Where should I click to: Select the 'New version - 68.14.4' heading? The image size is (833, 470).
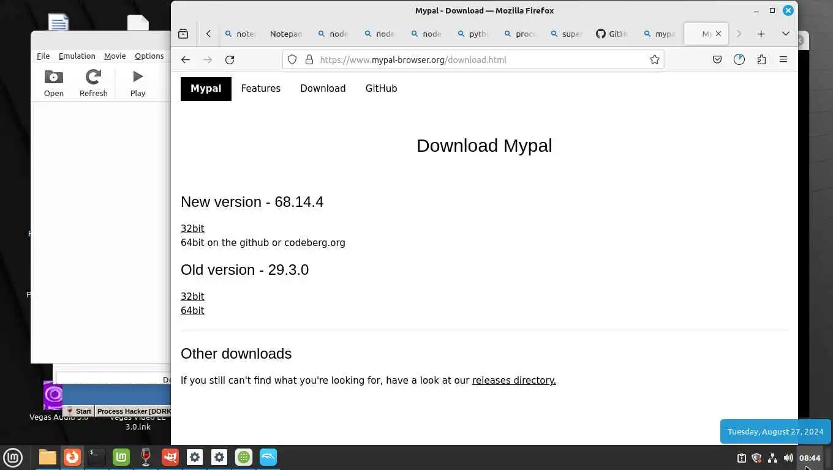pos(252,202)
